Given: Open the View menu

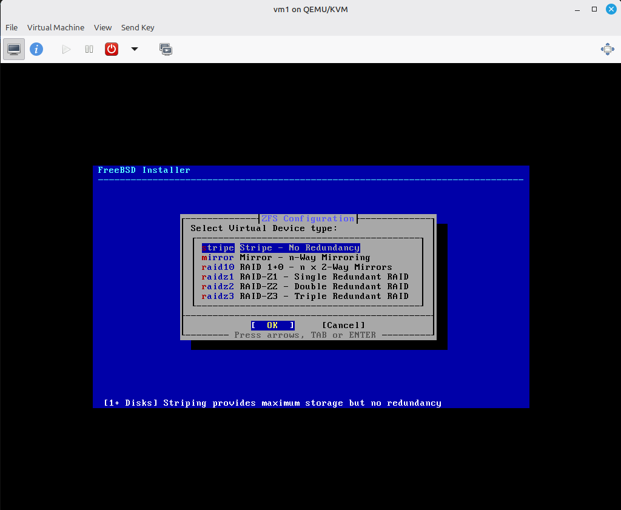Looking at the screenshot, I should click(x=102, y=27).
